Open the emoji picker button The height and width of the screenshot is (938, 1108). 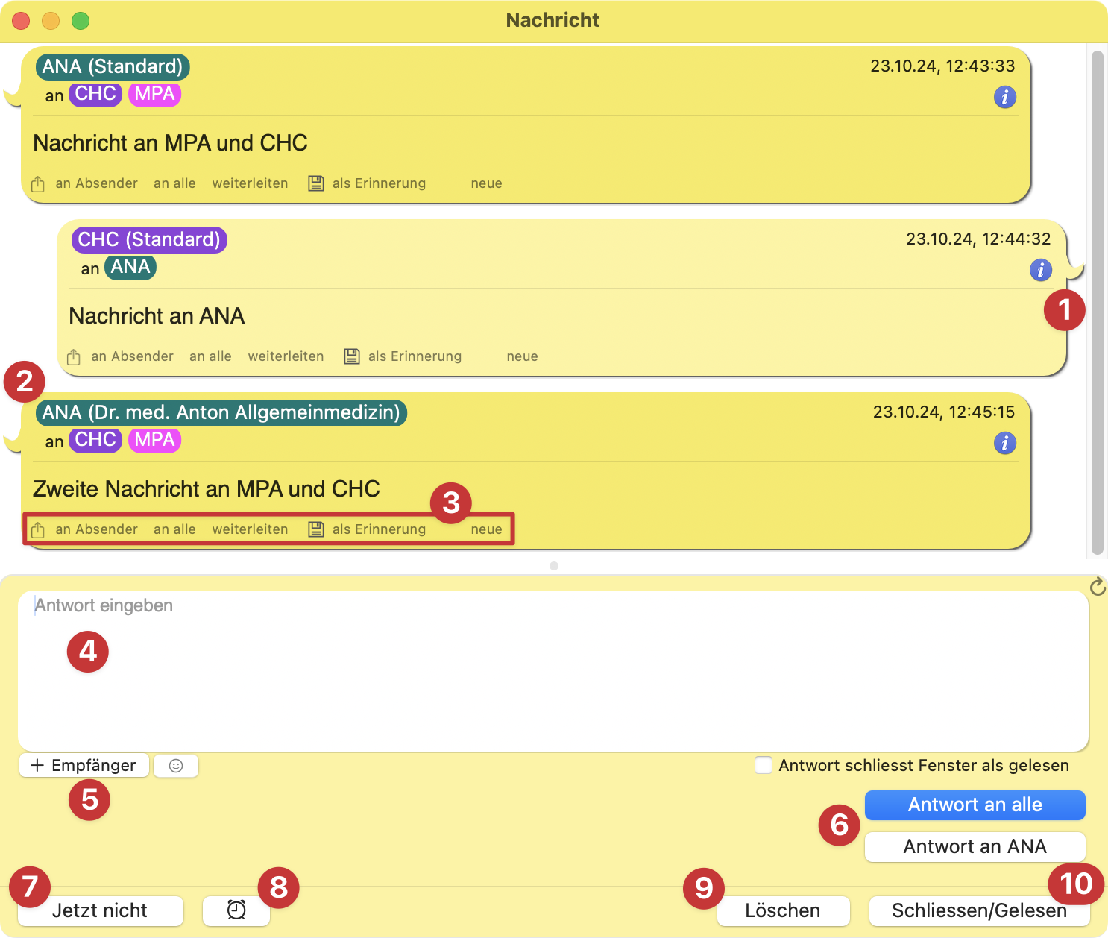point(176,766)
